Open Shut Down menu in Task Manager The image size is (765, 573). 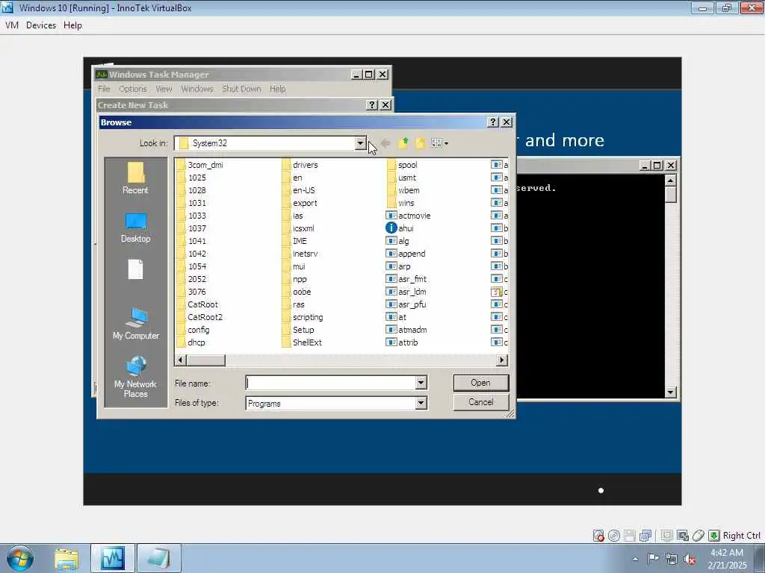click(241, 89)
